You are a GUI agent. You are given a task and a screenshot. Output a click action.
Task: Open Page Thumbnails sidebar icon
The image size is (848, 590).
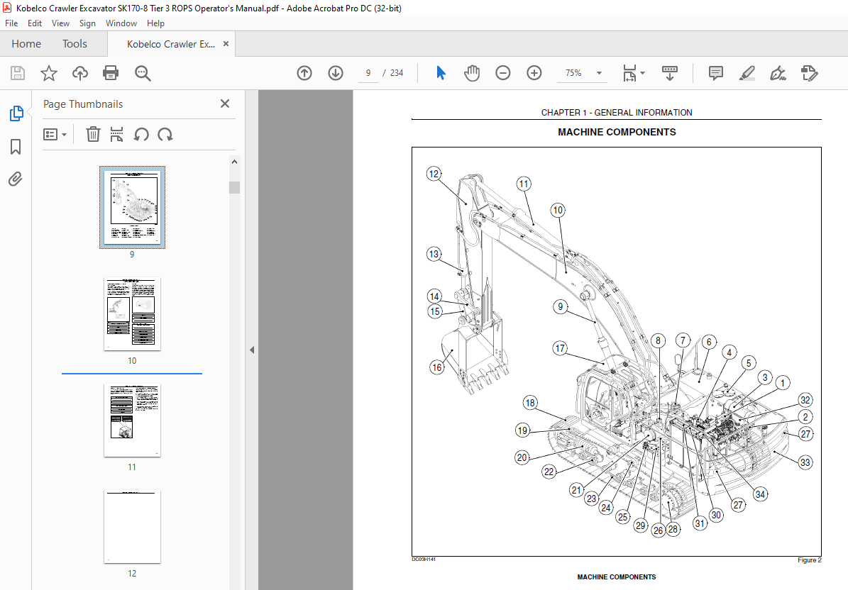pyautogui.click(x=16, y=113)
